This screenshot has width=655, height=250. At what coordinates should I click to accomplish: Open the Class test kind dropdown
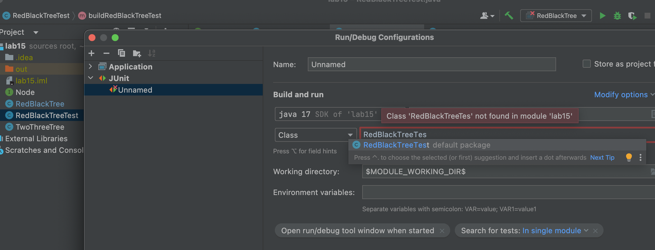pyautogui.click(x=315, y=135)
